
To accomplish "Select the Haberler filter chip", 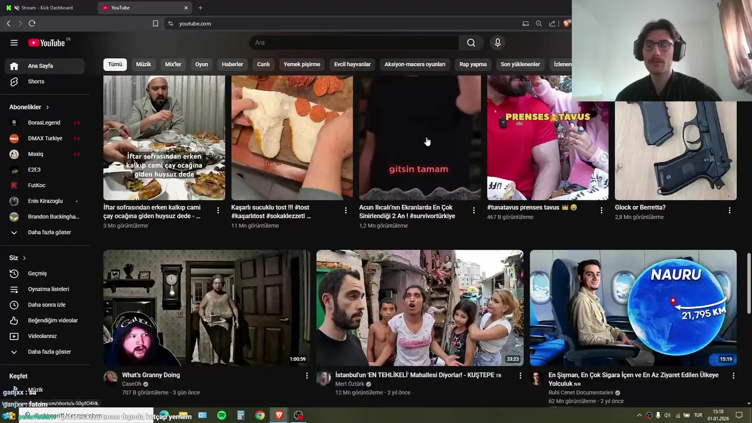I will (x=233, y=64).
